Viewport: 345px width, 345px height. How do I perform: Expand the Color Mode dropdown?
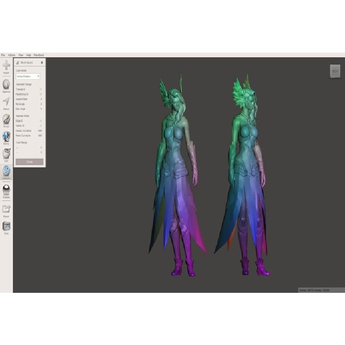28,76
